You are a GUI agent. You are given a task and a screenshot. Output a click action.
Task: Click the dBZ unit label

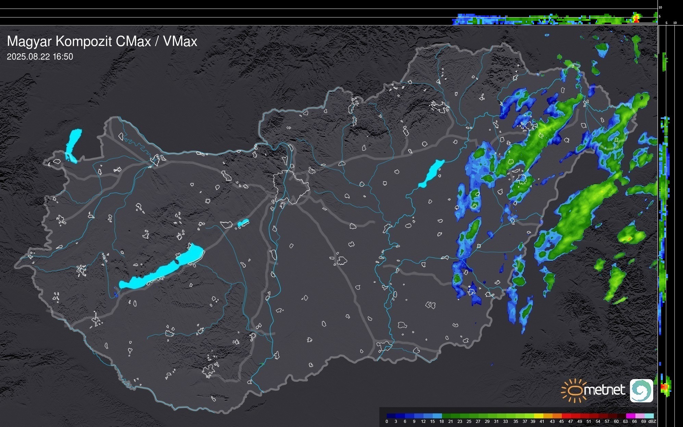point(652,422)
